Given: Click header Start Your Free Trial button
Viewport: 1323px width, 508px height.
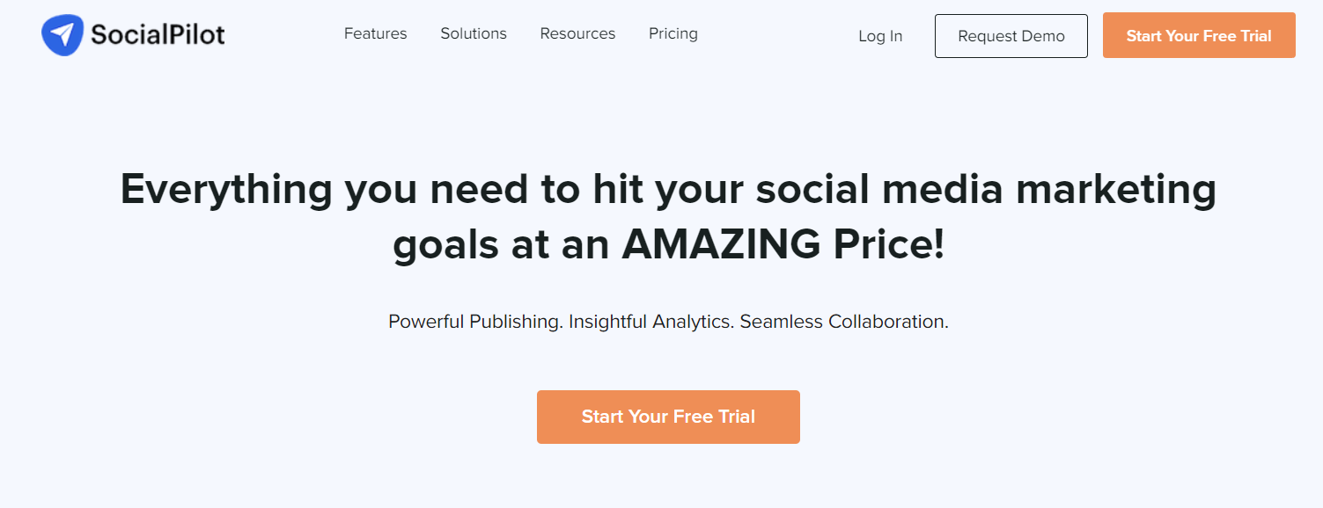Looking at the screenshot, I should coord(1199,35).
